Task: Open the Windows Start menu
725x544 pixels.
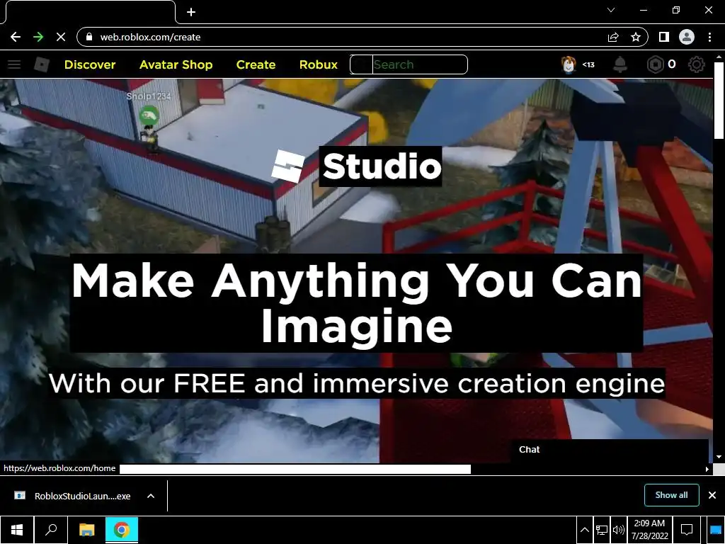Action: coord(17,530)
